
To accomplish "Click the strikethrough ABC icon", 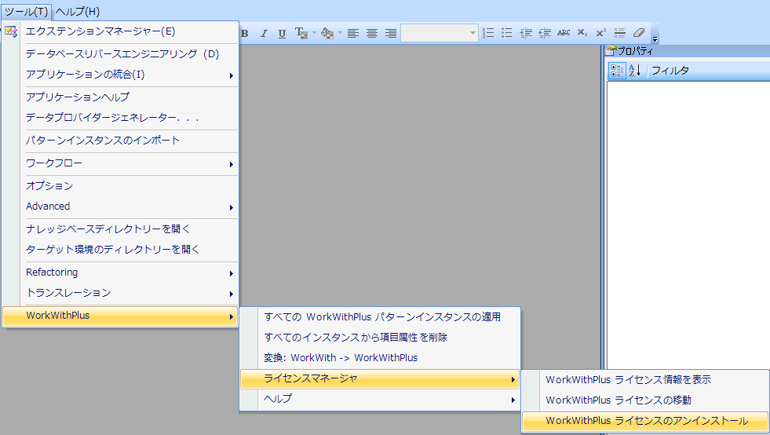I will point(564,33).
